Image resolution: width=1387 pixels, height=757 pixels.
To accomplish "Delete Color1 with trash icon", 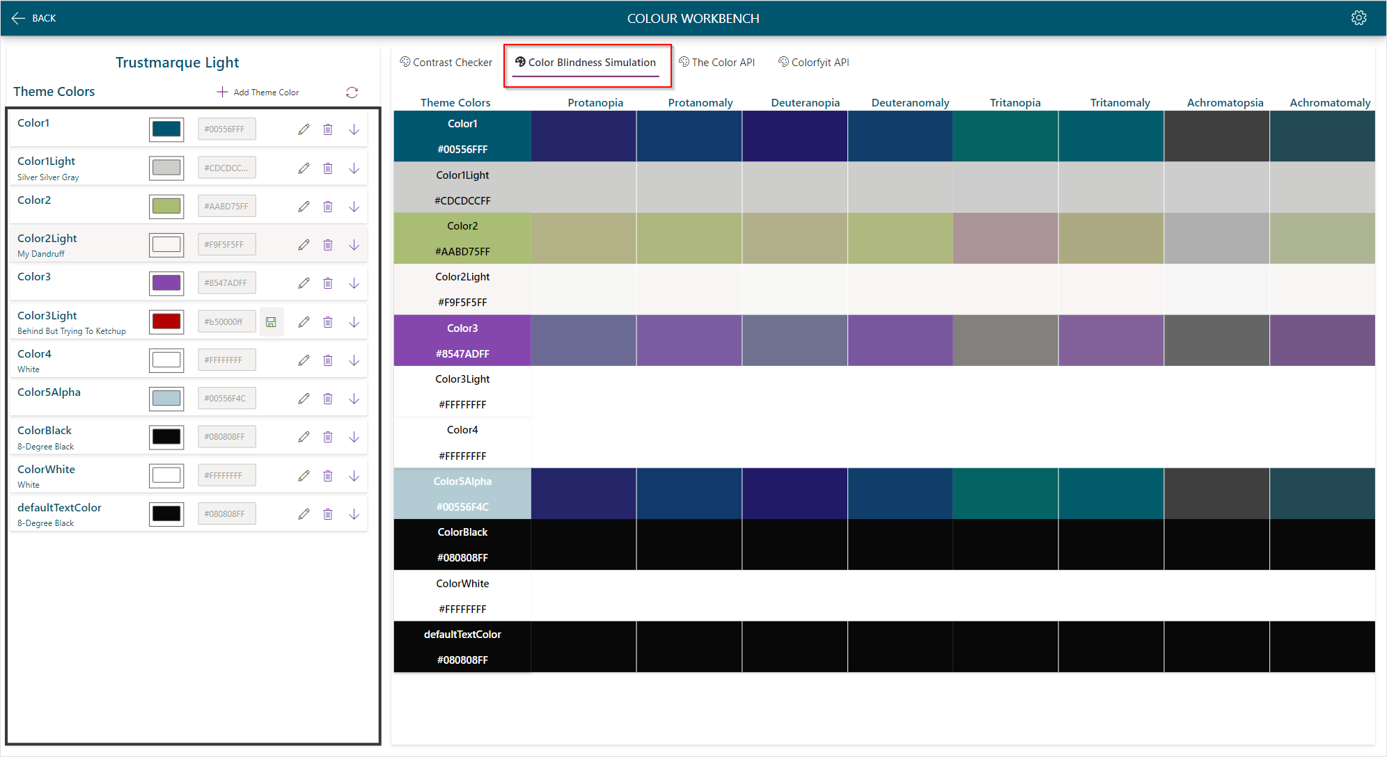I will 328,129.
